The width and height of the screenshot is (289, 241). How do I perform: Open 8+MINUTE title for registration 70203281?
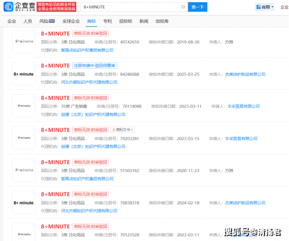pos(55,130)
